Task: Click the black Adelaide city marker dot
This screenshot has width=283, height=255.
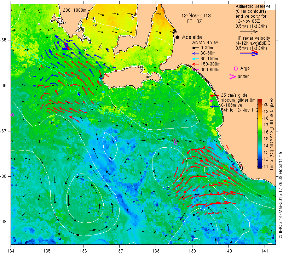Action: [178, 37]
